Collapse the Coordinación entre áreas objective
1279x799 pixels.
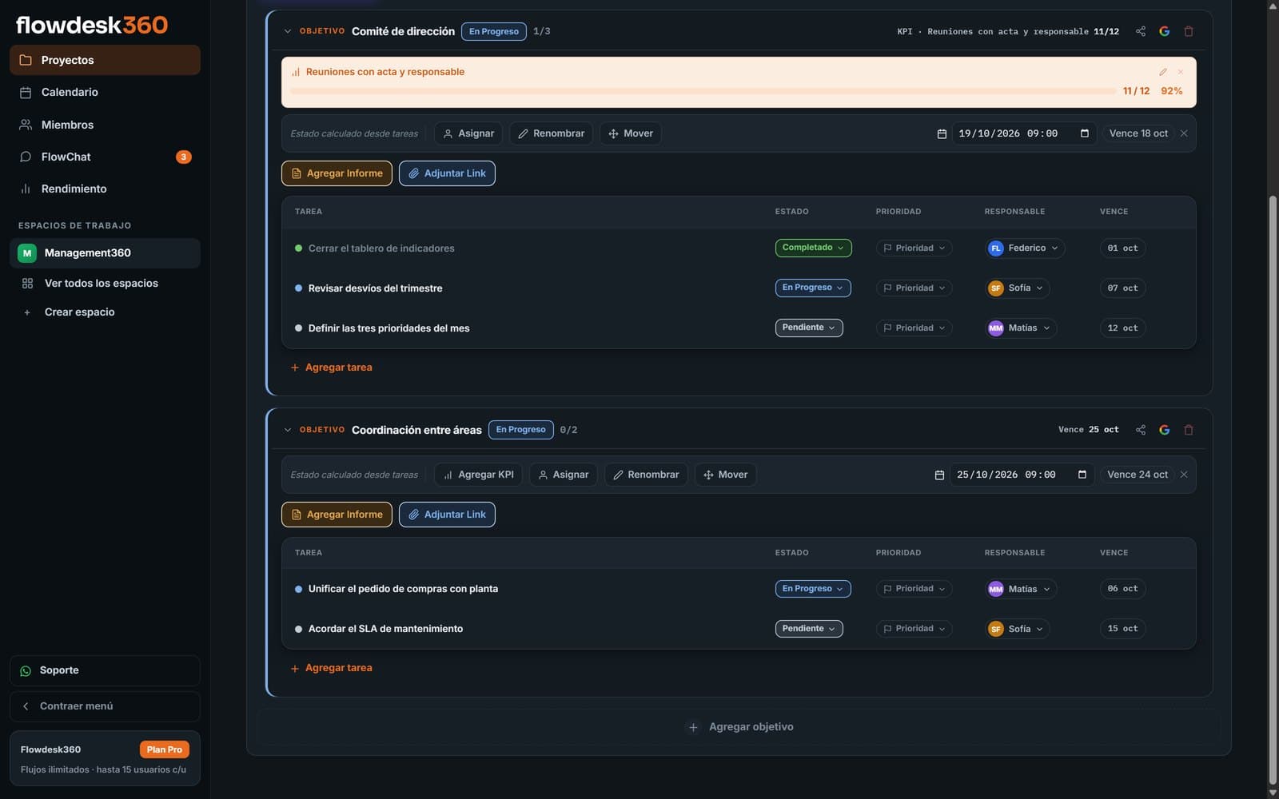(x=288, y=430)
